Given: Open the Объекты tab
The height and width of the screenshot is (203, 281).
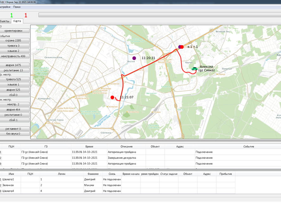Looking at the screenshot, I should tap(4, 21).
